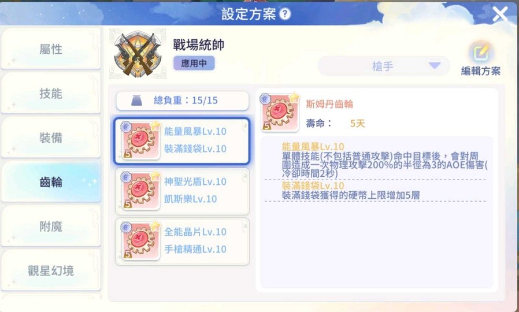Image resolution: width=519 pixels, height=312 pixels.
Task: Open the help question mark beside 設定方案
Action: tap(285, 14)
